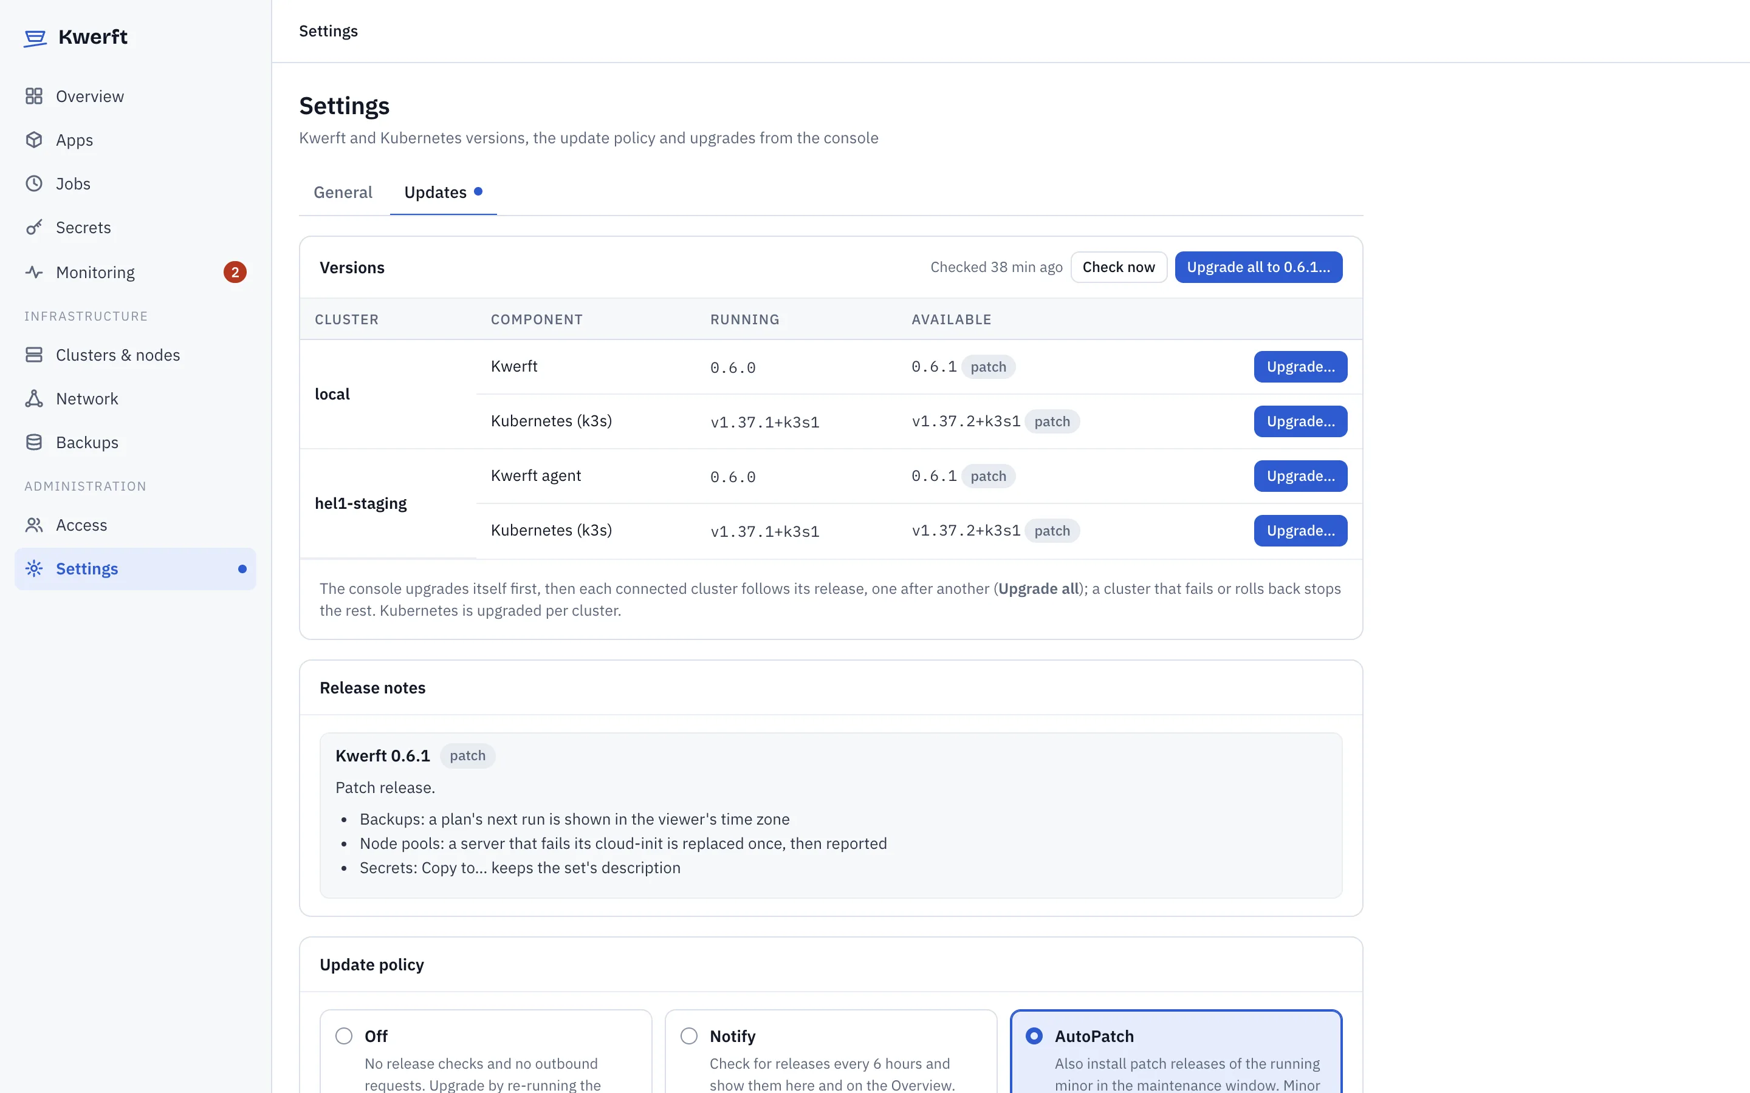Click the Check now button
Image resolution: width=1750 pixels, height=1093 pixels.
pos(1119,267)
